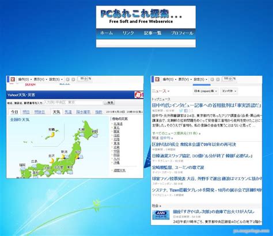Select the 気温 temperature tab
Screen dimensions: 273x236
click(x=68, y=112)
